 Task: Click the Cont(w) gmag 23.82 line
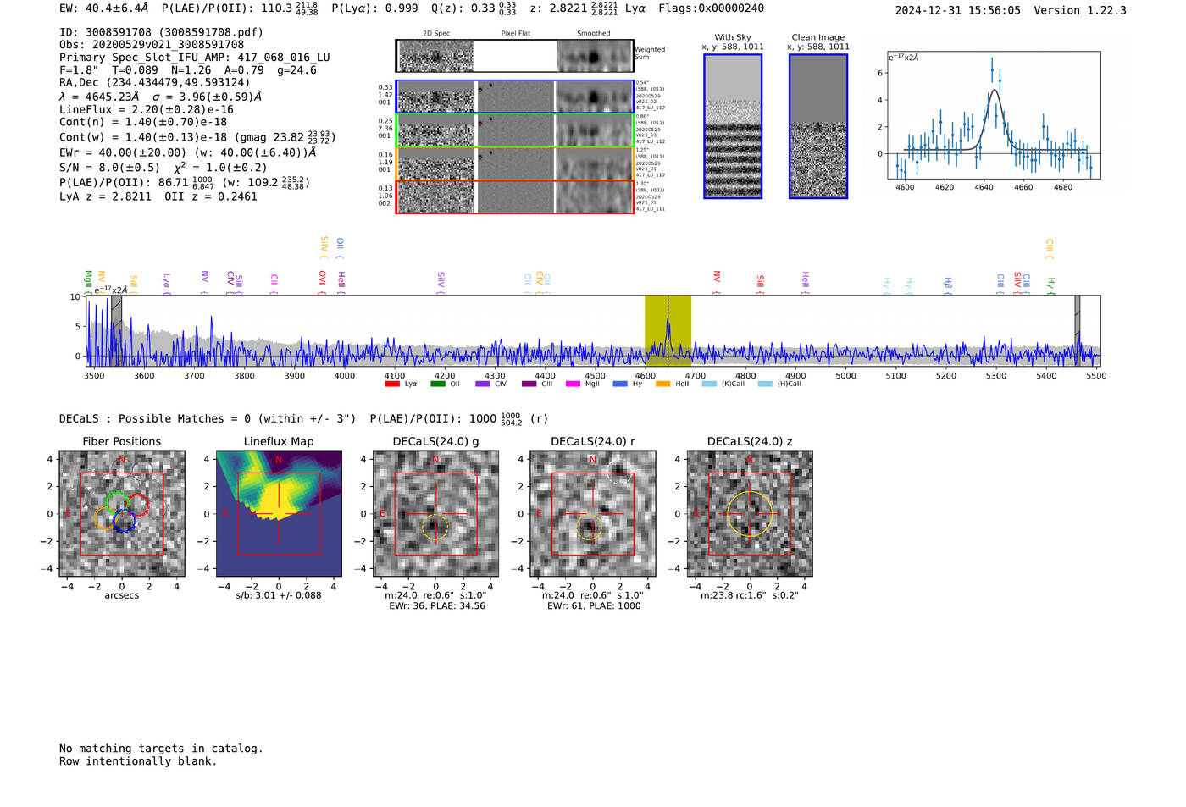[x=197, y=136]
